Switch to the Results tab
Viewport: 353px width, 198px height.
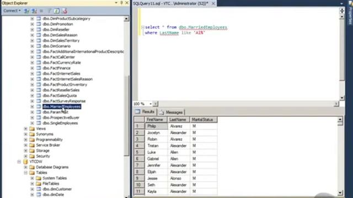[145, 112]
